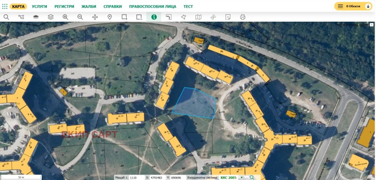
Task: Open the 0 Обекти objects panel
Action: [x=353, y=7]
